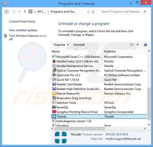Select the Synaptics Pointing Device icon
Screen dimensions: 153x147
pyautogui.click(x=54, y=112)
